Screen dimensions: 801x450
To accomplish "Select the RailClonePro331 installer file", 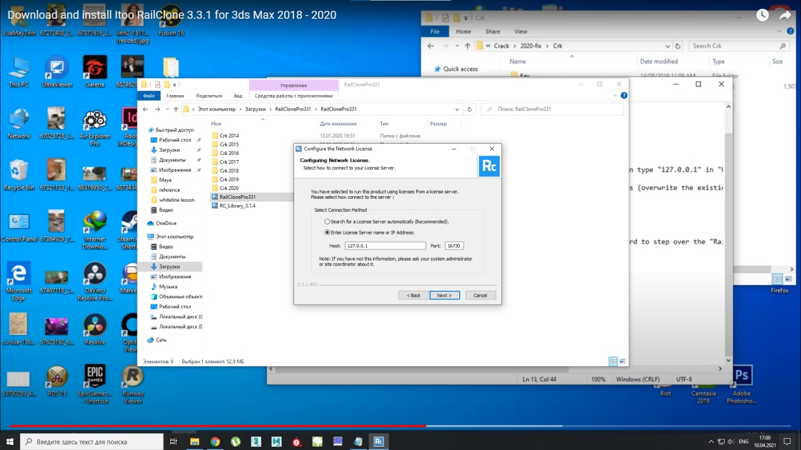I will (237, 197).
